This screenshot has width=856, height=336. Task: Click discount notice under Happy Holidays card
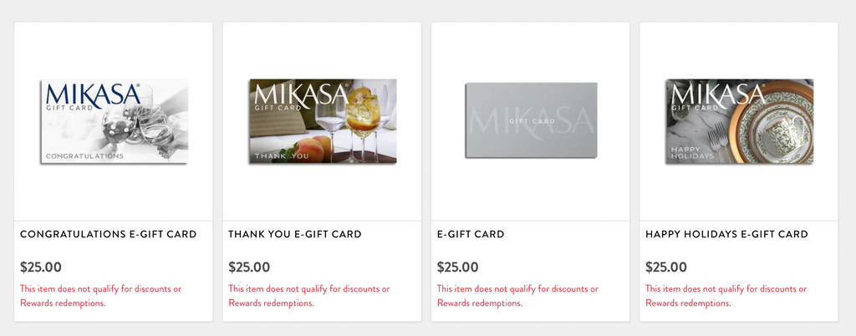click(x=726, y=296)
